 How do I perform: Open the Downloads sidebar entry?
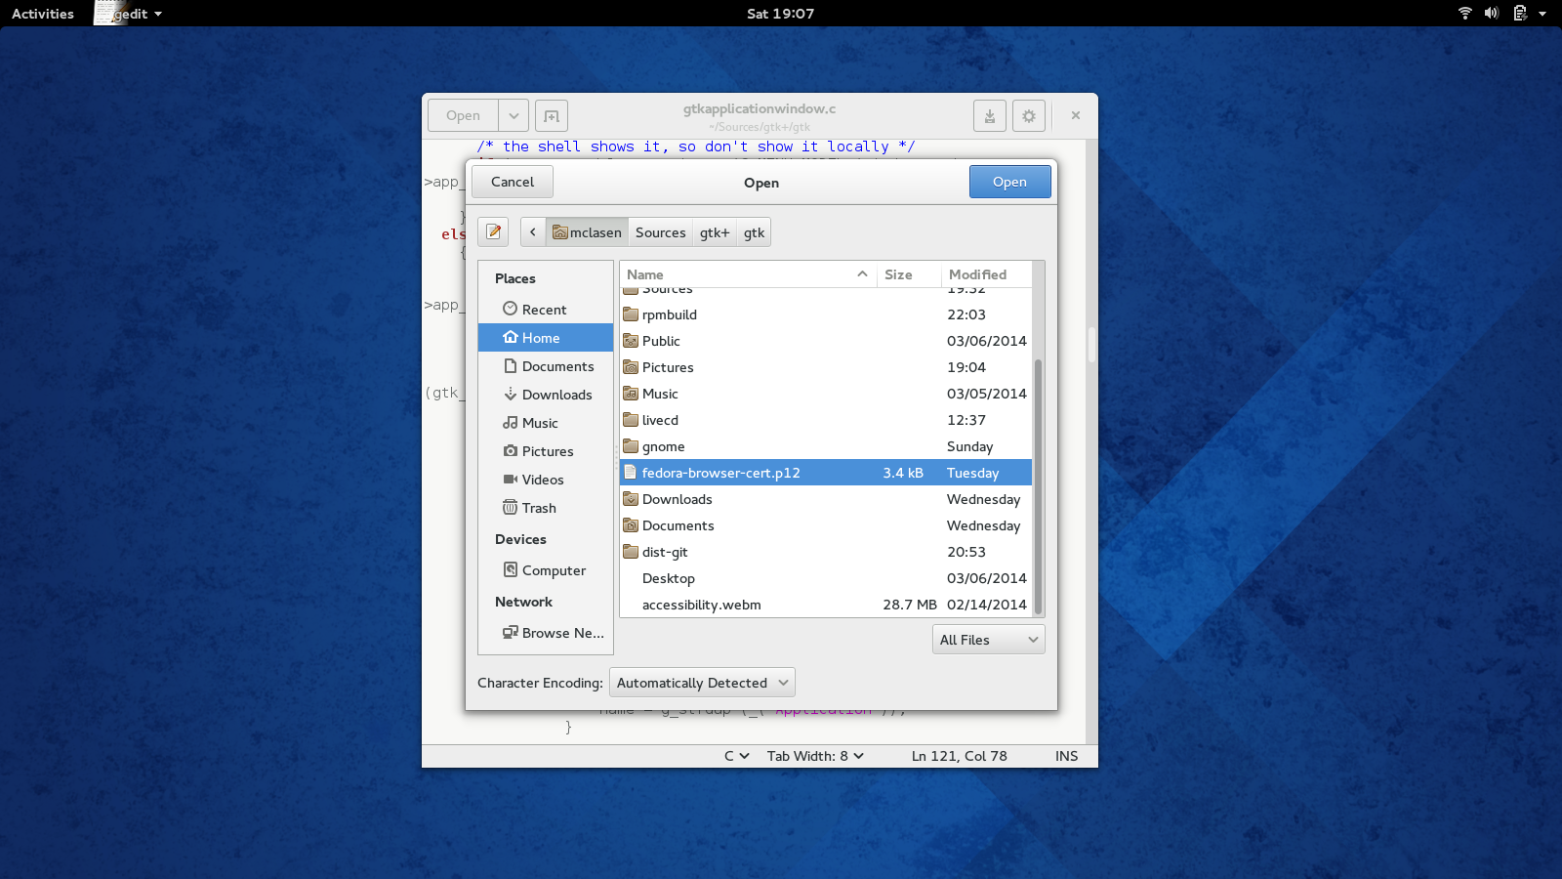click(557, 395)
